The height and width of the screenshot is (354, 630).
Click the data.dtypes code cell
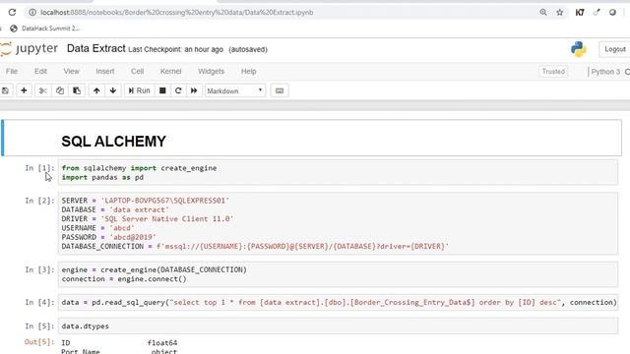[x=338, y=325]
